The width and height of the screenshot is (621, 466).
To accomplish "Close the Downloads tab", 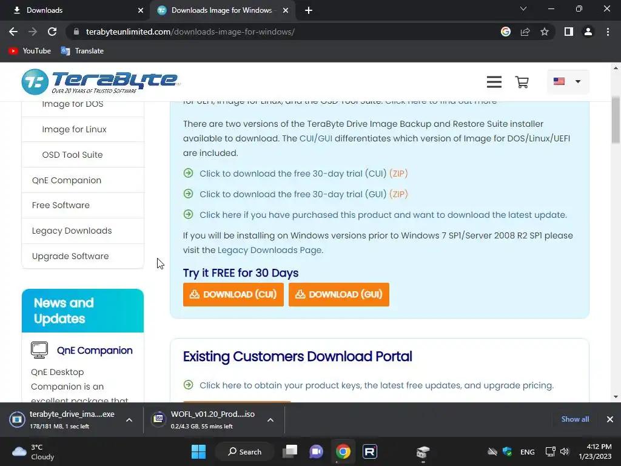I will point(140,10).
